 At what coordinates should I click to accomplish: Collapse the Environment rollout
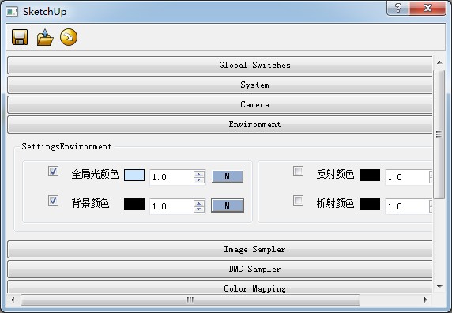coord(220,125)
